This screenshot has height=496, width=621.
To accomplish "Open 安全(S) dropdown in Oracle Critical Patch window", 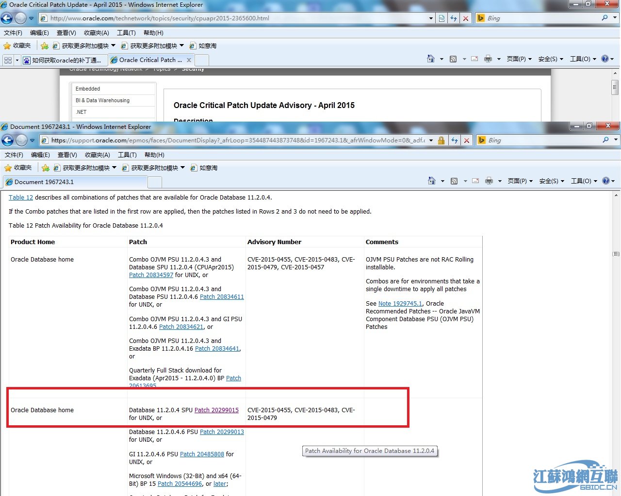I will 551,59.
